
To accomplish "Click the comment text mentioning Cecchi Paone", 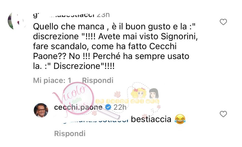I will point(115,46).
